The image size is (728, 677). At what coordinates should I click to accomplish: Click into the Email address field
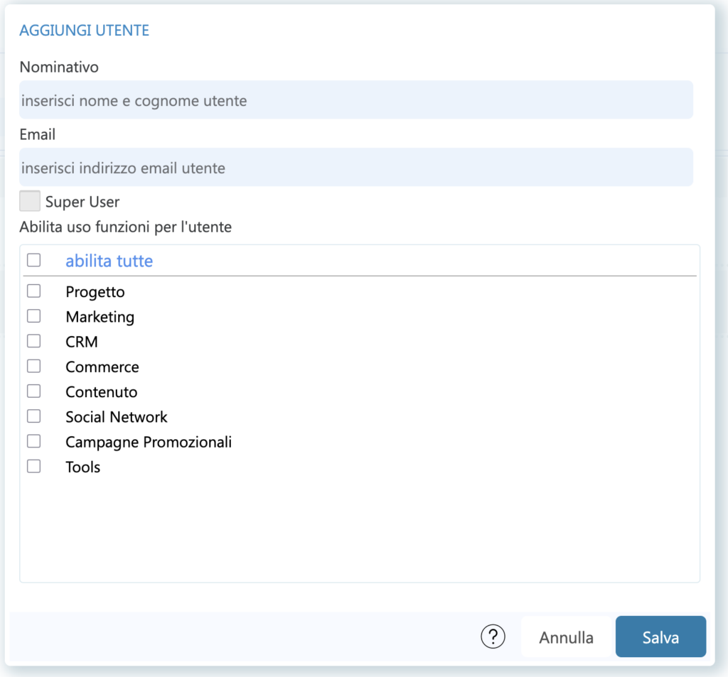pyautogui.click(x=356, y=167)
